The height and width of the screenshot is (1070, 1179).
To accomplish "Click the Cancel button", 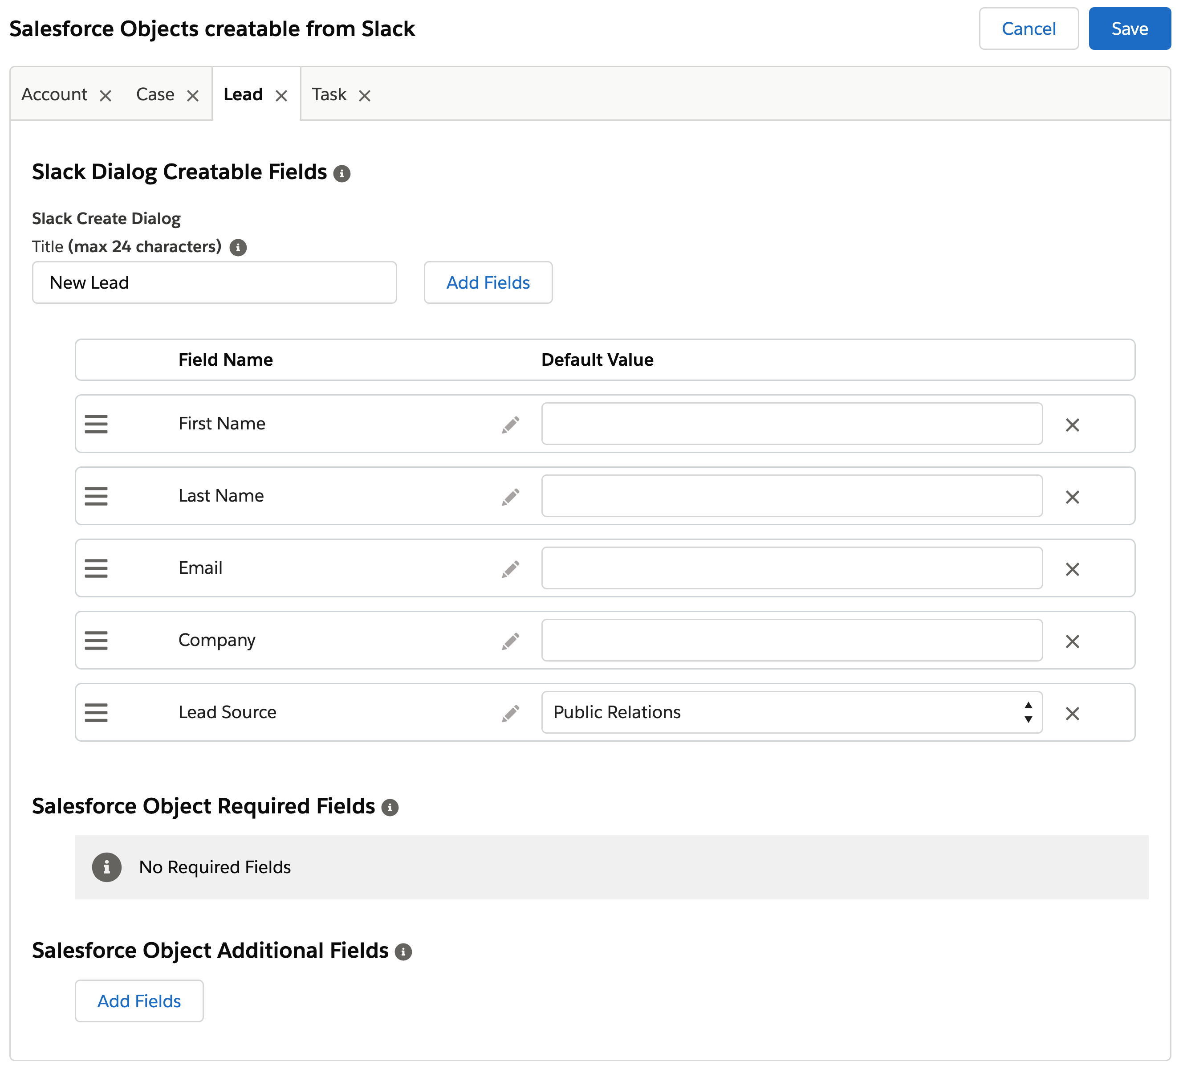I will [1028, 29].
